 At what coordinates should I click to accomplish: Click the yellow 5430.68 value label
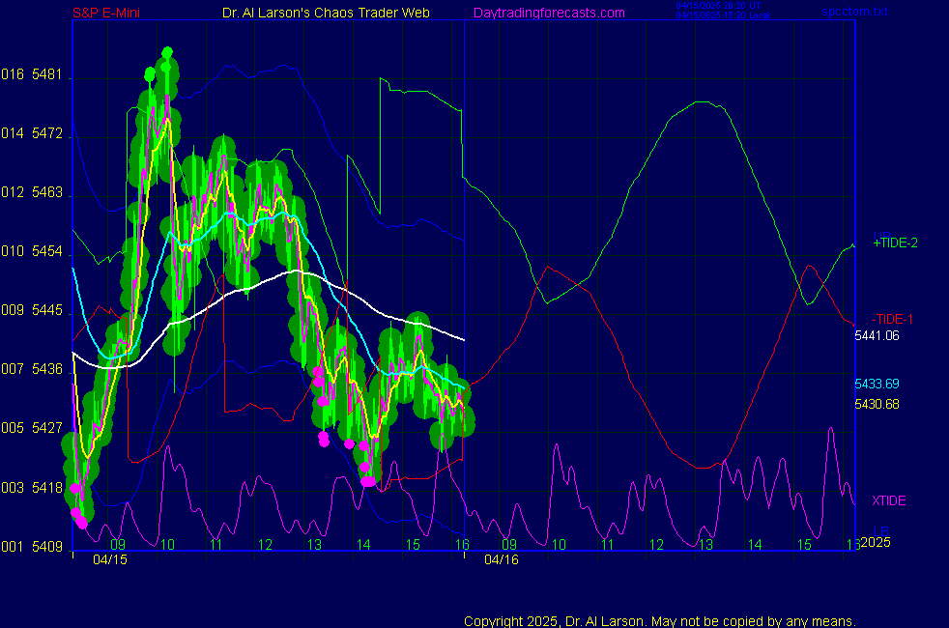877,404
